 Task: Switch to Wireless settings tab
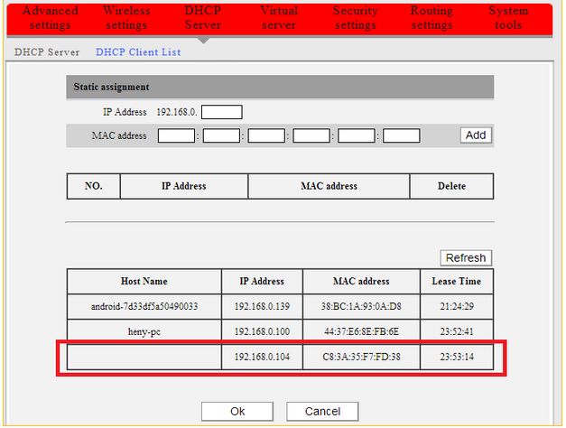coord(126,18)
